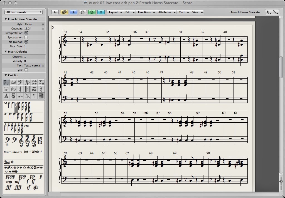Select the text A group button
Image resolution: width=285 pixels, height=198 pixels.
pyautogui.click(x=6, y=96)
